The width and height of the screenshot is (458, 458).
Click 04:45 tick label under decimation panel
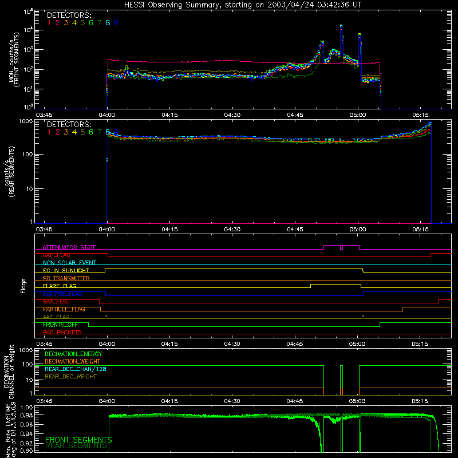(295, 401)
